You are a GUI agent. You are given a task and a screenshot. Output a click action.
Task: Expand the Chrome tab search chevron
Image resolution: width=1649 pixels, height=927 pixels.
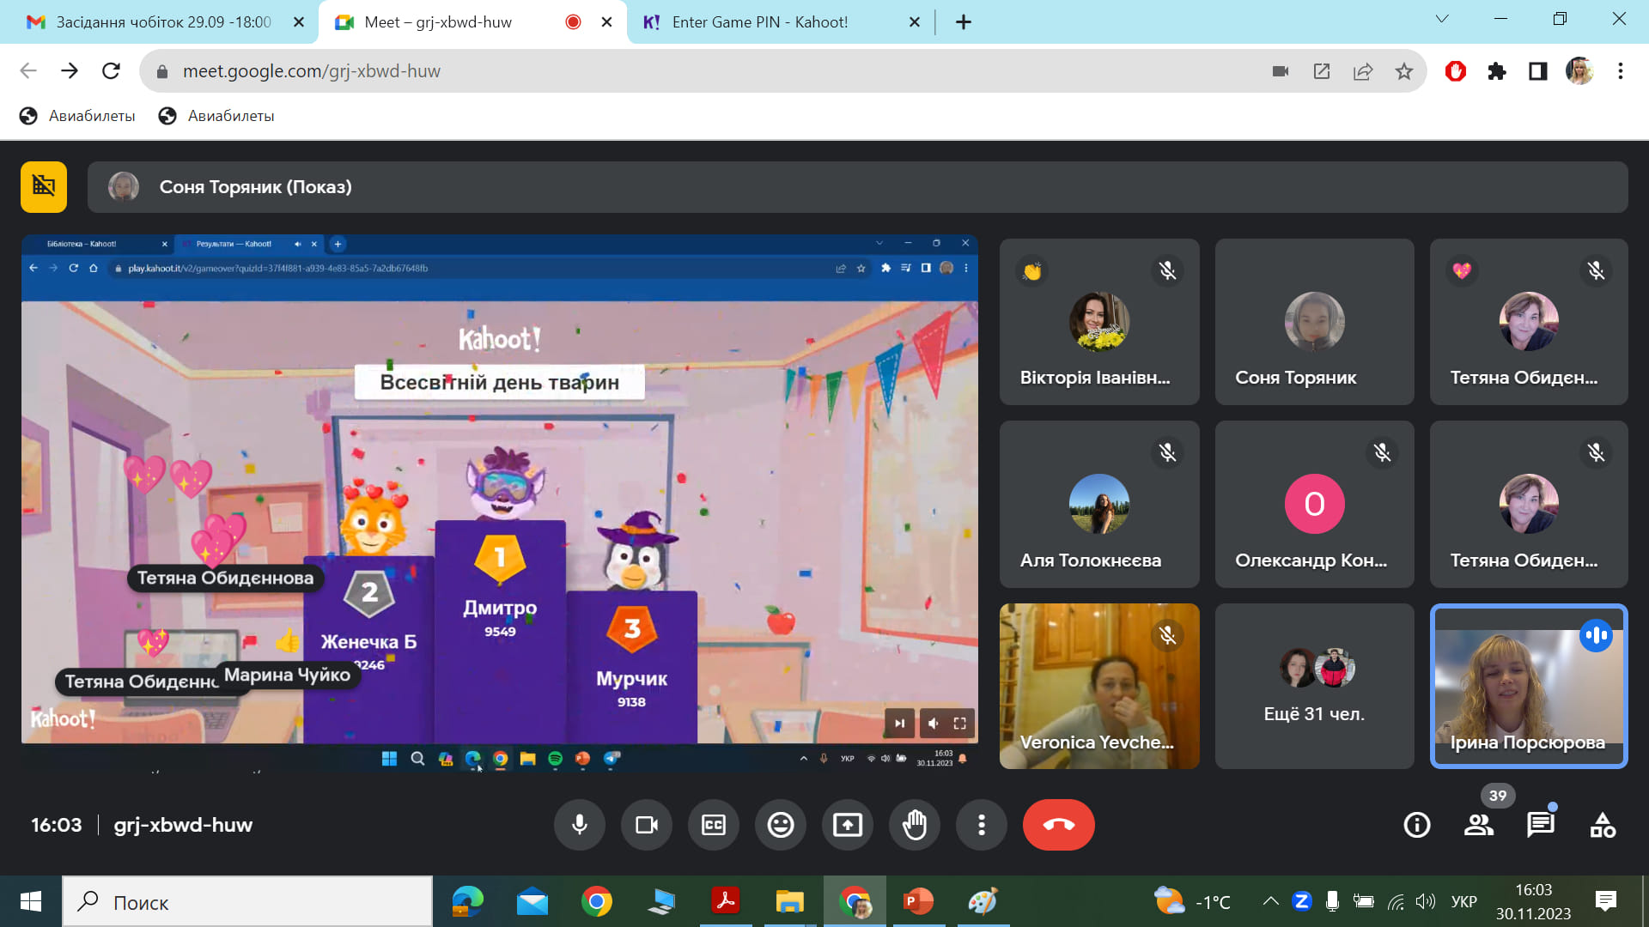[x=1442, y=19]
